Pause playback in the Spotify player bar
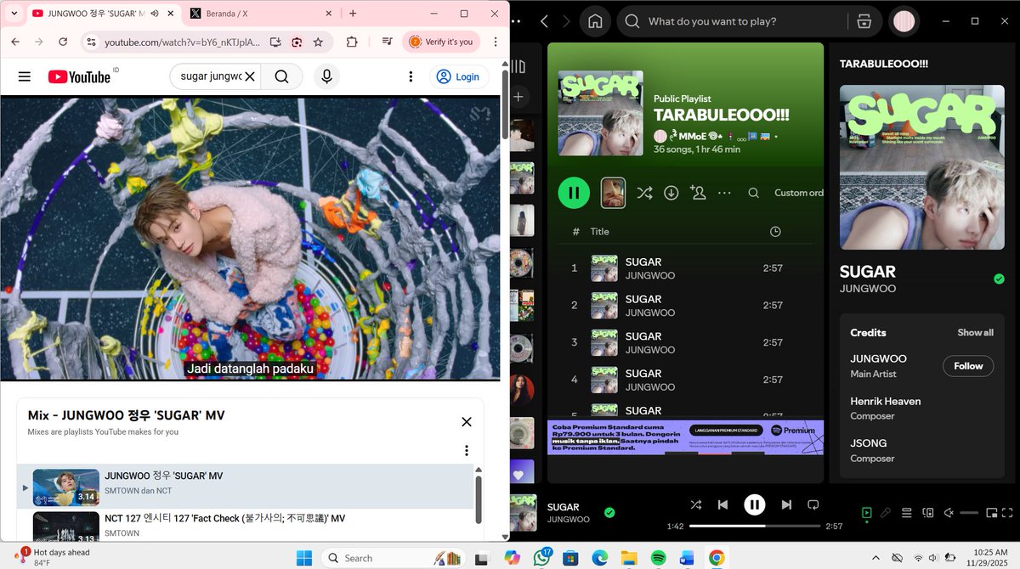Image resolution: width=1020 pixels, height=569 pixels. (x=755, y=504)
